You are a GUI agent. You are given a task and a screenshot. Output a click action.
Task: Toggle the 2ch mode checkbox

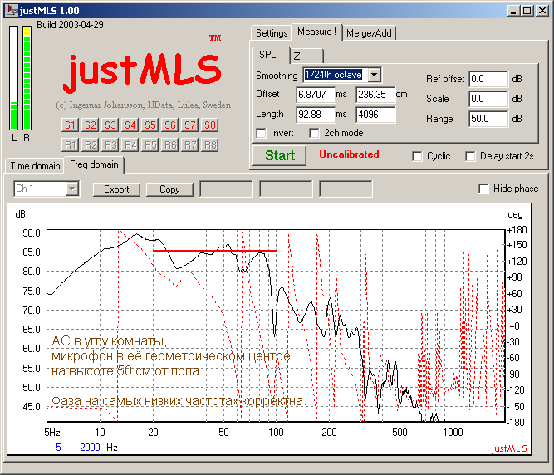(315, 133)
